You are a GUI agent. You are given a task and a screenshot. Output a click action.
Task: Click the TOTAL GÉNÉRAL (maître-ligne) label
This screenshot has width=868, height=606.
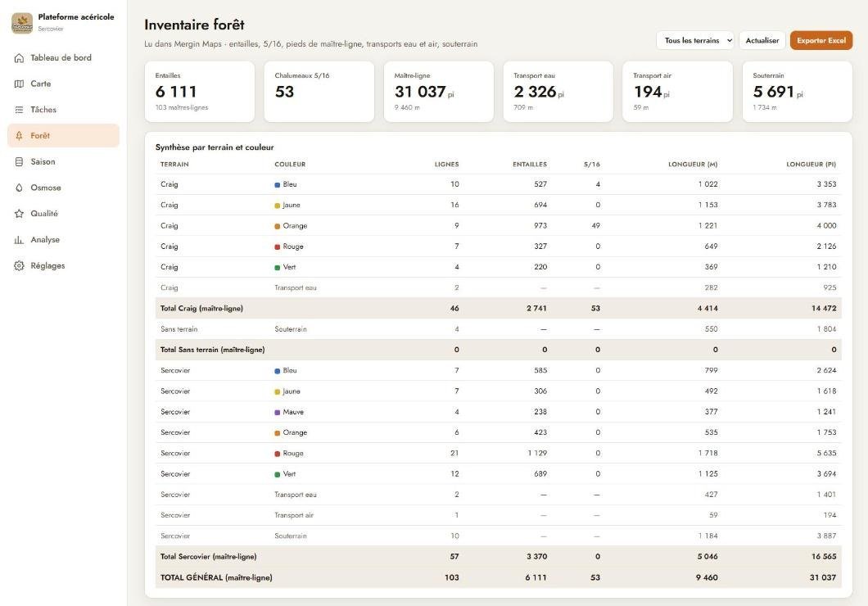216,578
